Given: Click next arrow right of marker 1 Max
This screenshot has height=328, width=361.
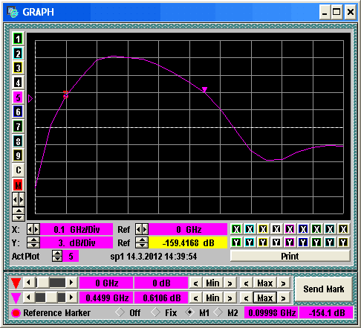Looking at the screenshot, I should point(283,283).
